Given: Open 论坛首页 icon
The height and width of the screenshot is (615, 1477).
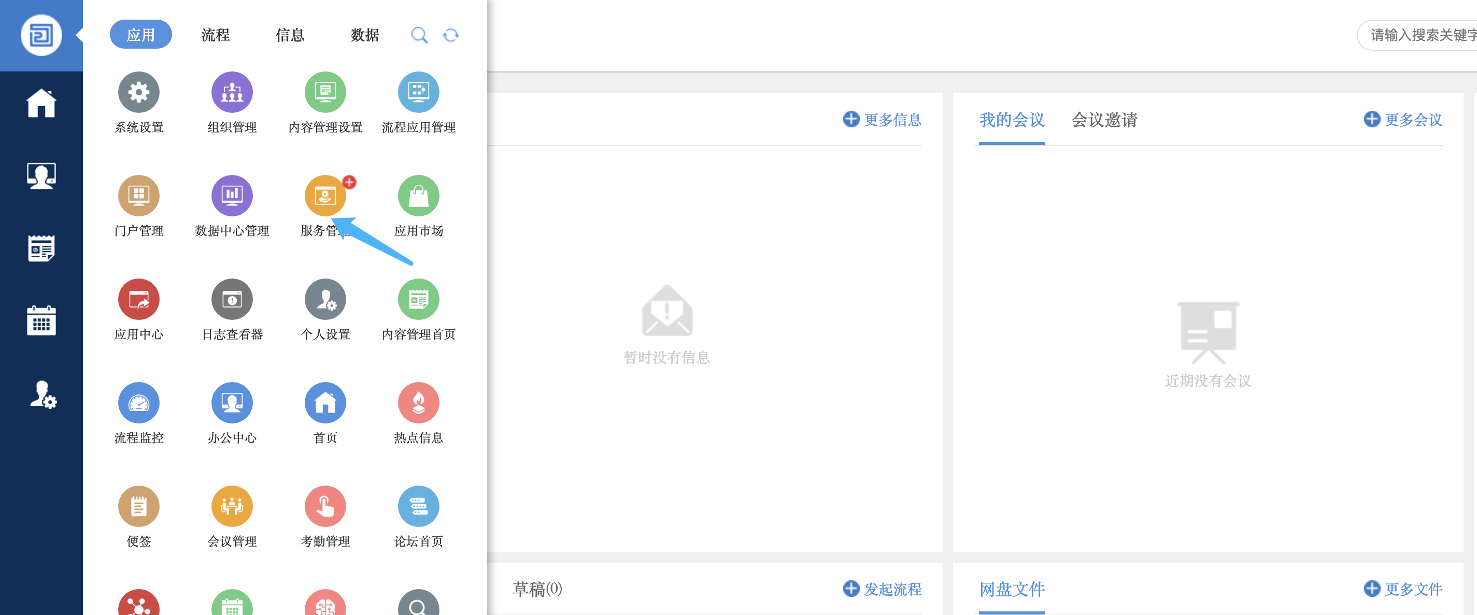Looking at the screenshot, I should click(x=418, y=507).
